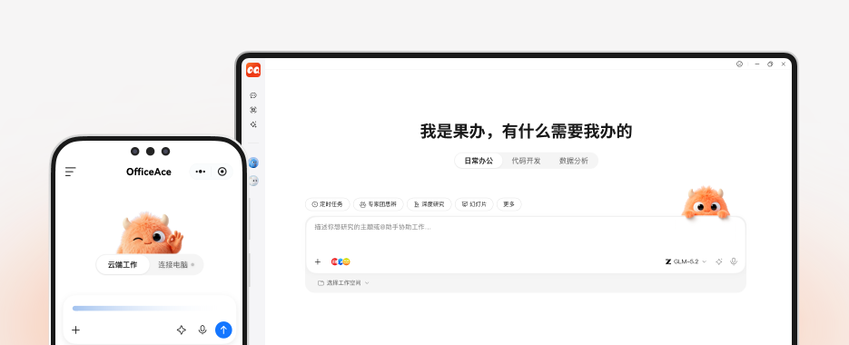Switch to the 代码开发 tab
Screen dimensions: 849x345
(x=527, y=161)
